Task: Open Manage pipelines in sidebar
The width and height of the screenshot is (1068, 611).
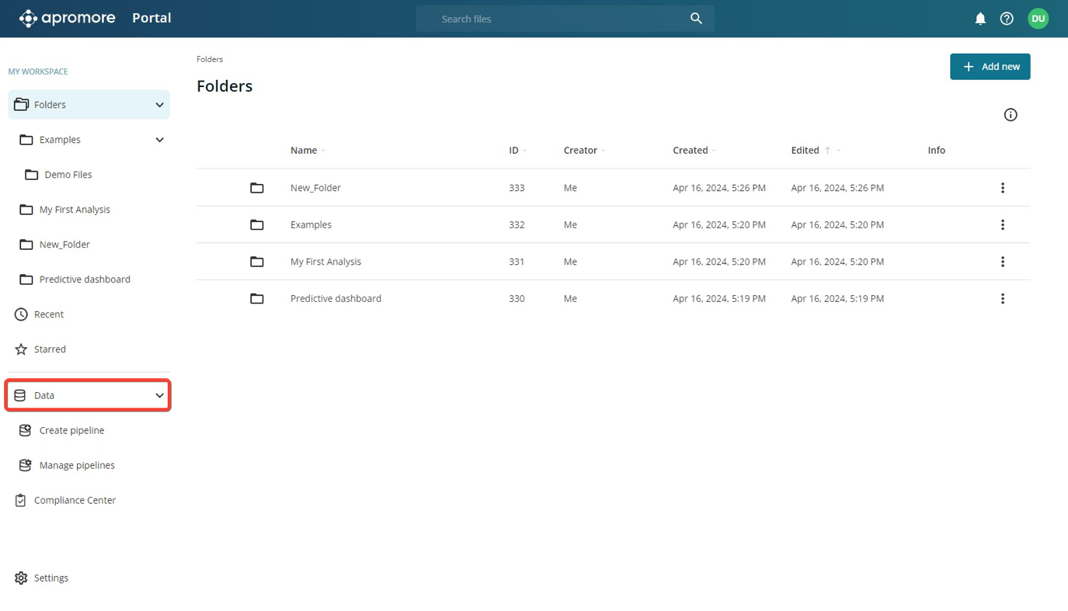Action: (x=77, y=465)
